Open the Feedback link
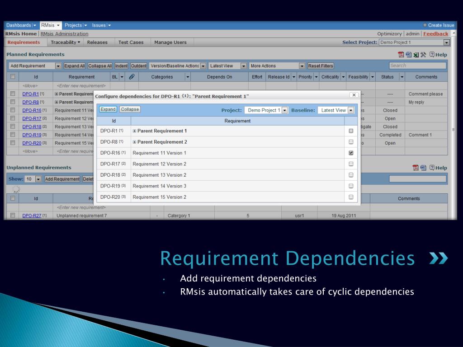The width and height of the screenshot is (463, 347). pyautogui.click(x=435, y=33)
